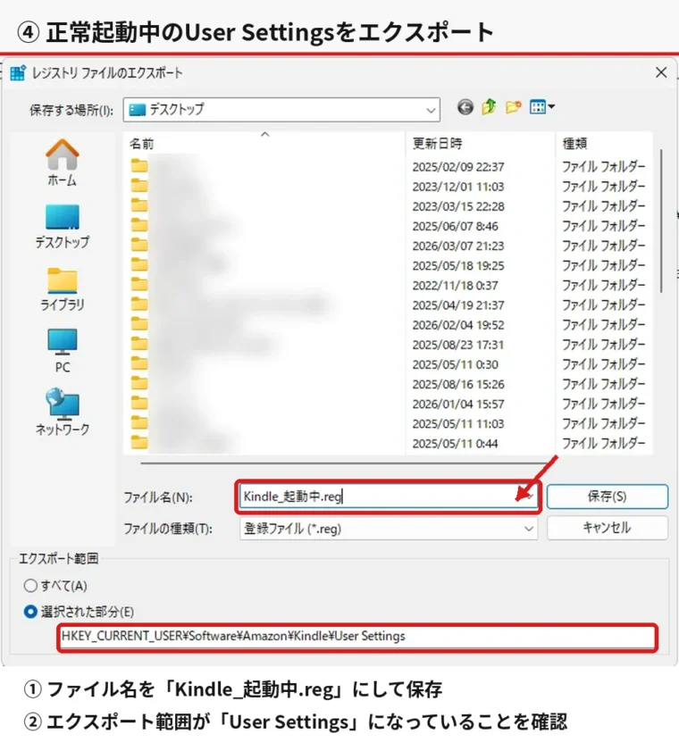Viewport: 679px width, 751px height.
Task: Open デスクトップ in the places sidebar
Action: tap(63, 226)
